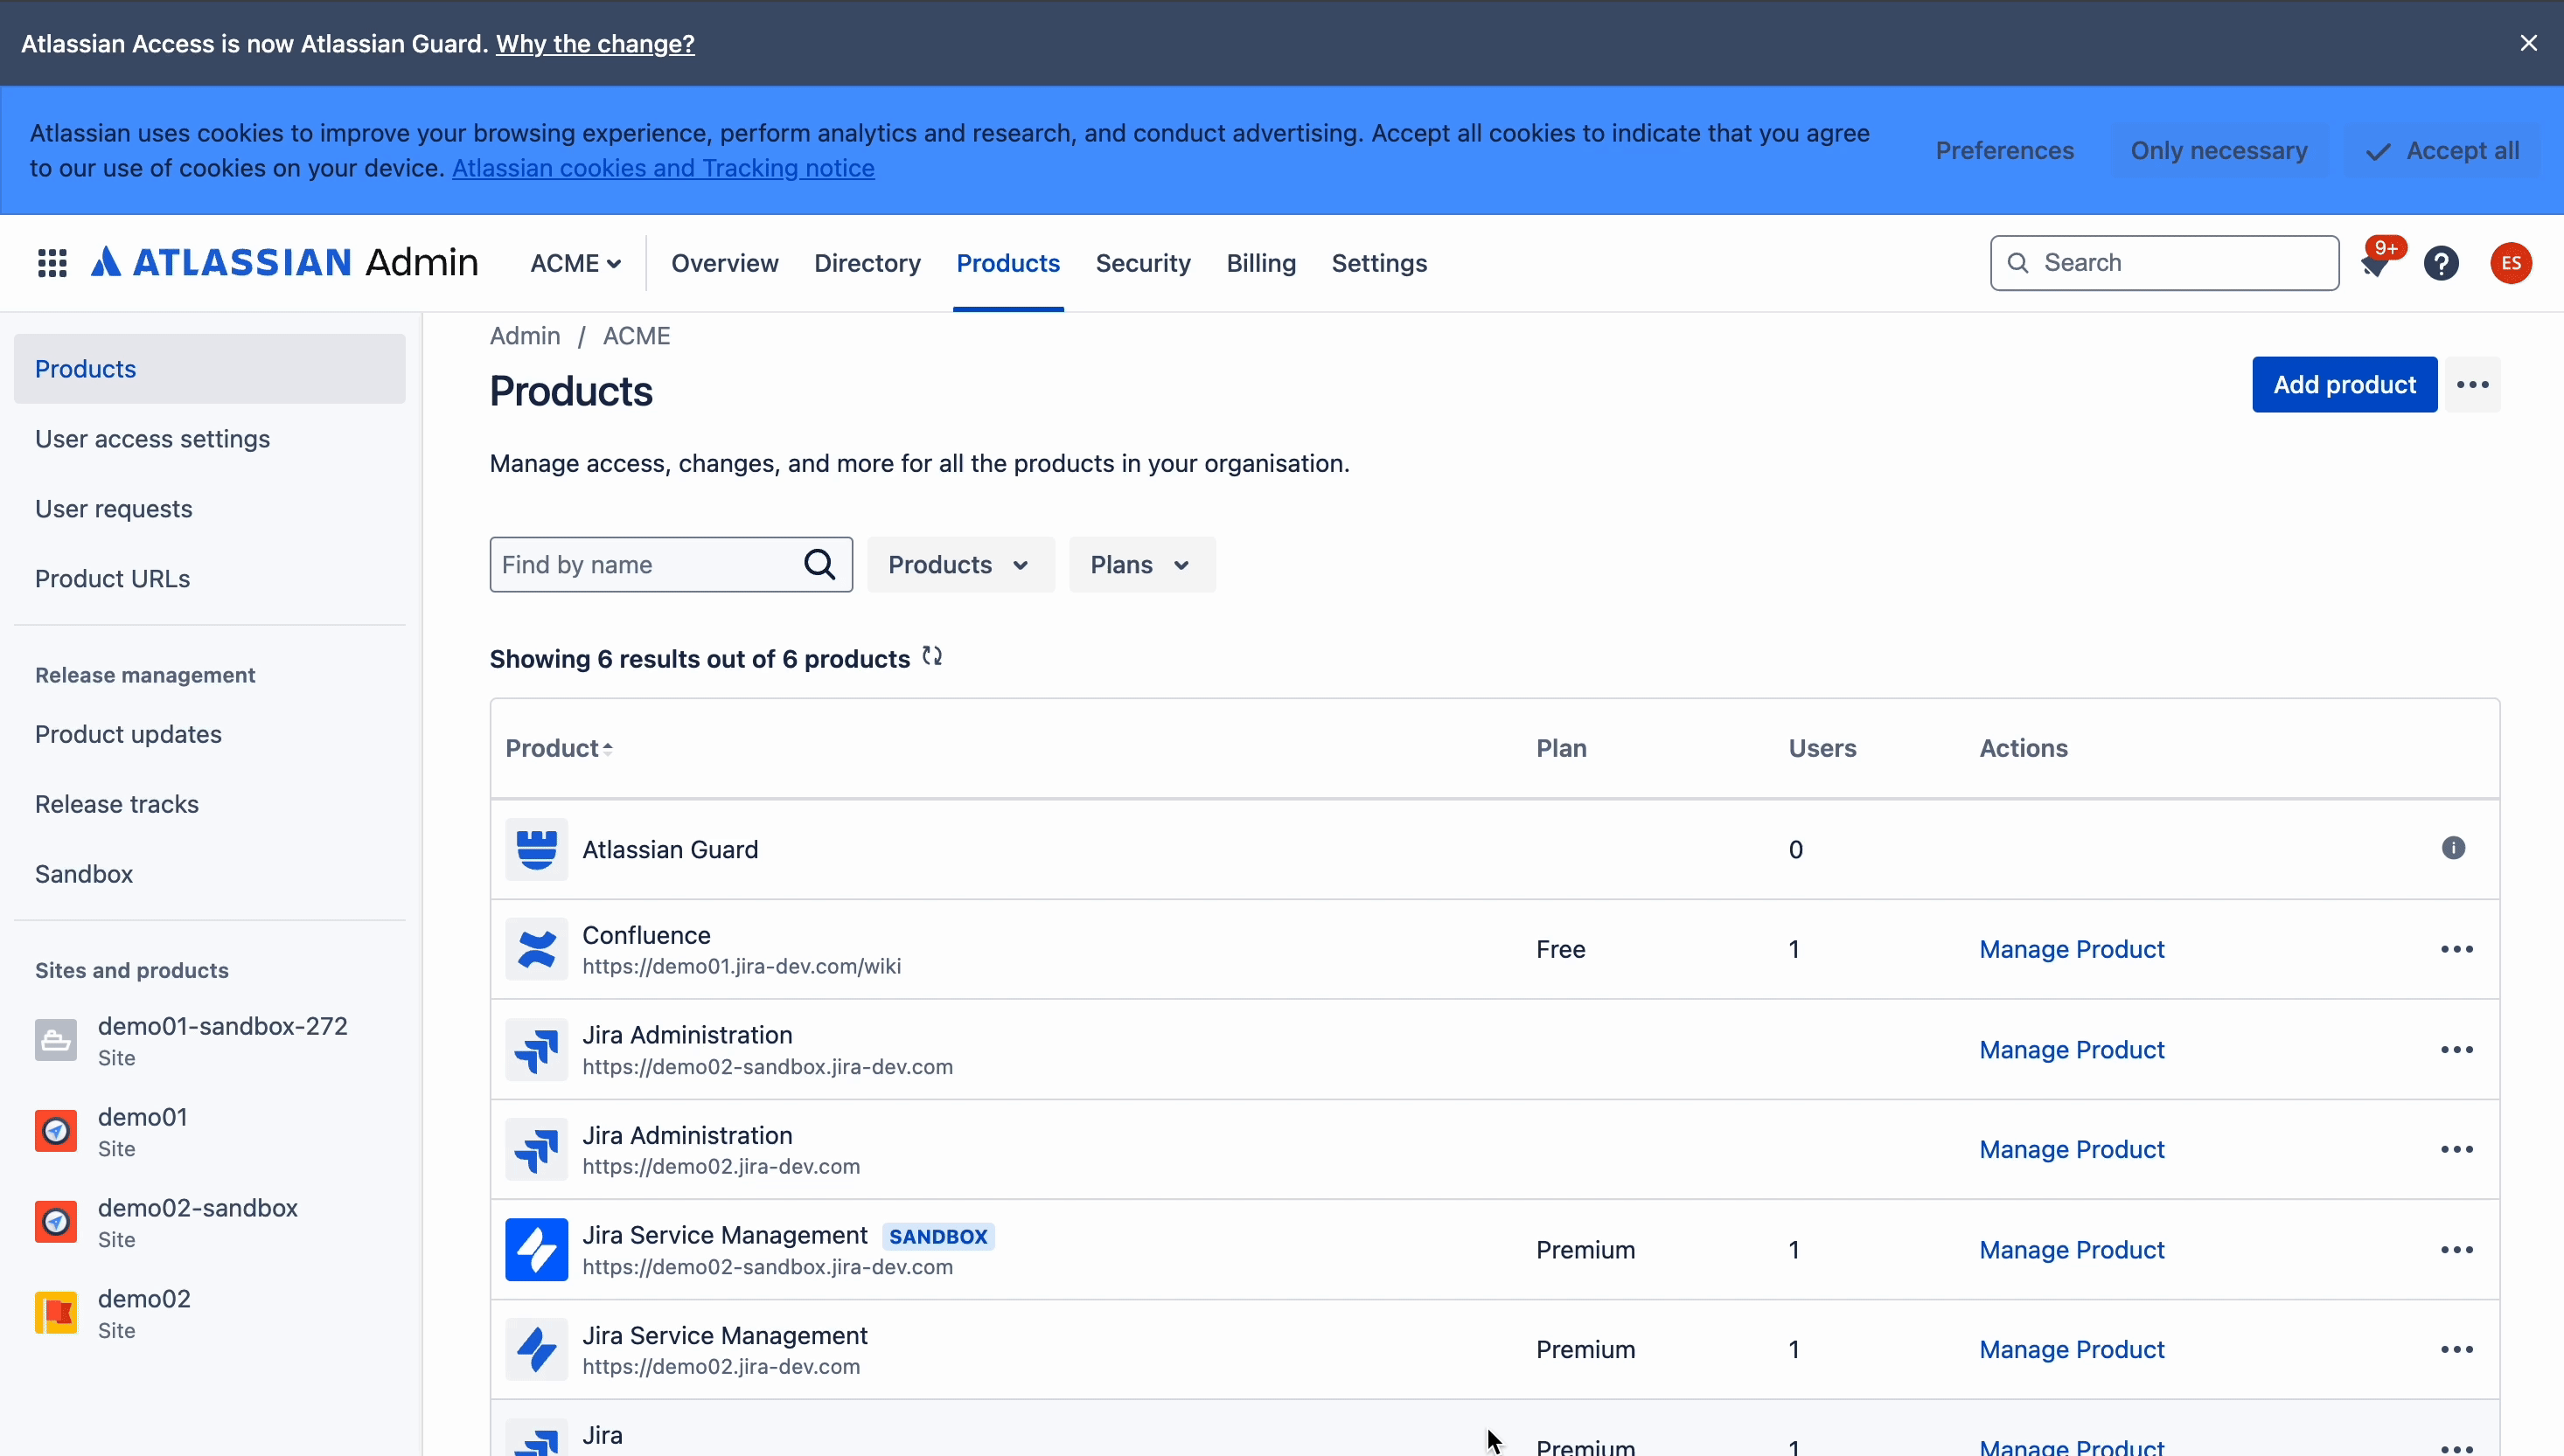Image resolution: width=2564 pixels, height=1456 pixels.
Task: Open the 'Why the change?' link
Action: coord(596,43)
